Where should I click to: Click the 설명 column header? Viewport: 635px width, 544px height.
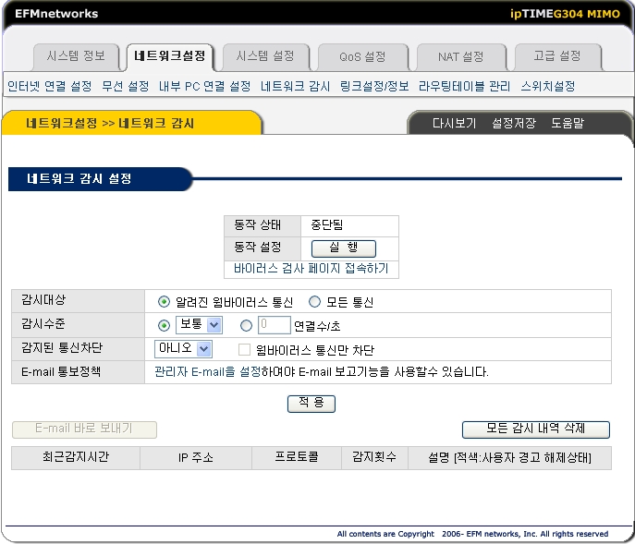tap(509, 458)
